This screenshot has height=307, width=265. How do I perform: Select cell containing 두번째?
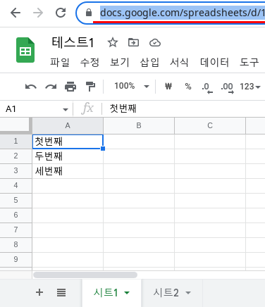(68, 156)
